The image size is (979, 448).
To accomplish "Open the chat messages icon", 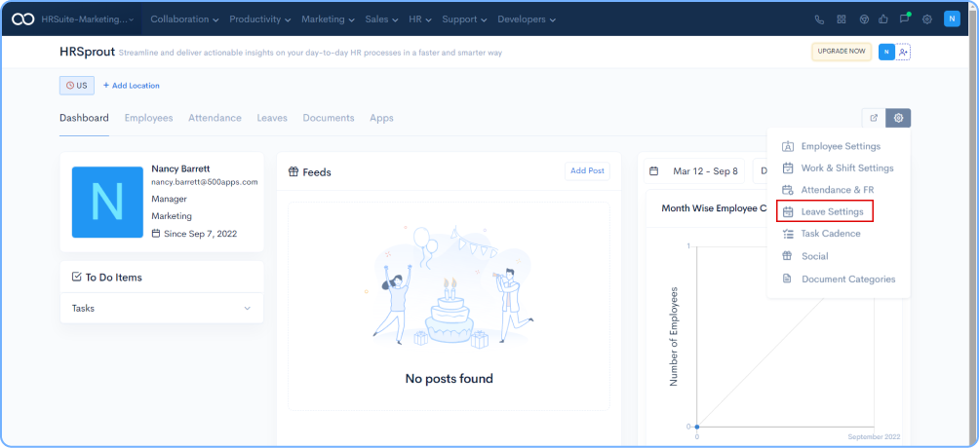I will [905, 19].
